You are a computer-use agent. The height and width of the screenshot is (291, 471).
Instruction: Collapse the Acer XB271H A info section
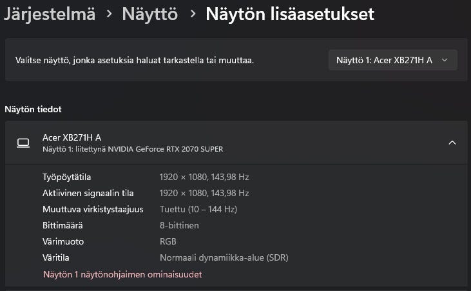[452, 143]
